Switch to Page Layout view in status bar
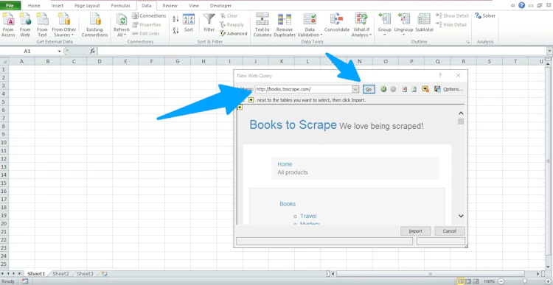The image size is (553, 285). pyautogui.click(x=469, y=281)
